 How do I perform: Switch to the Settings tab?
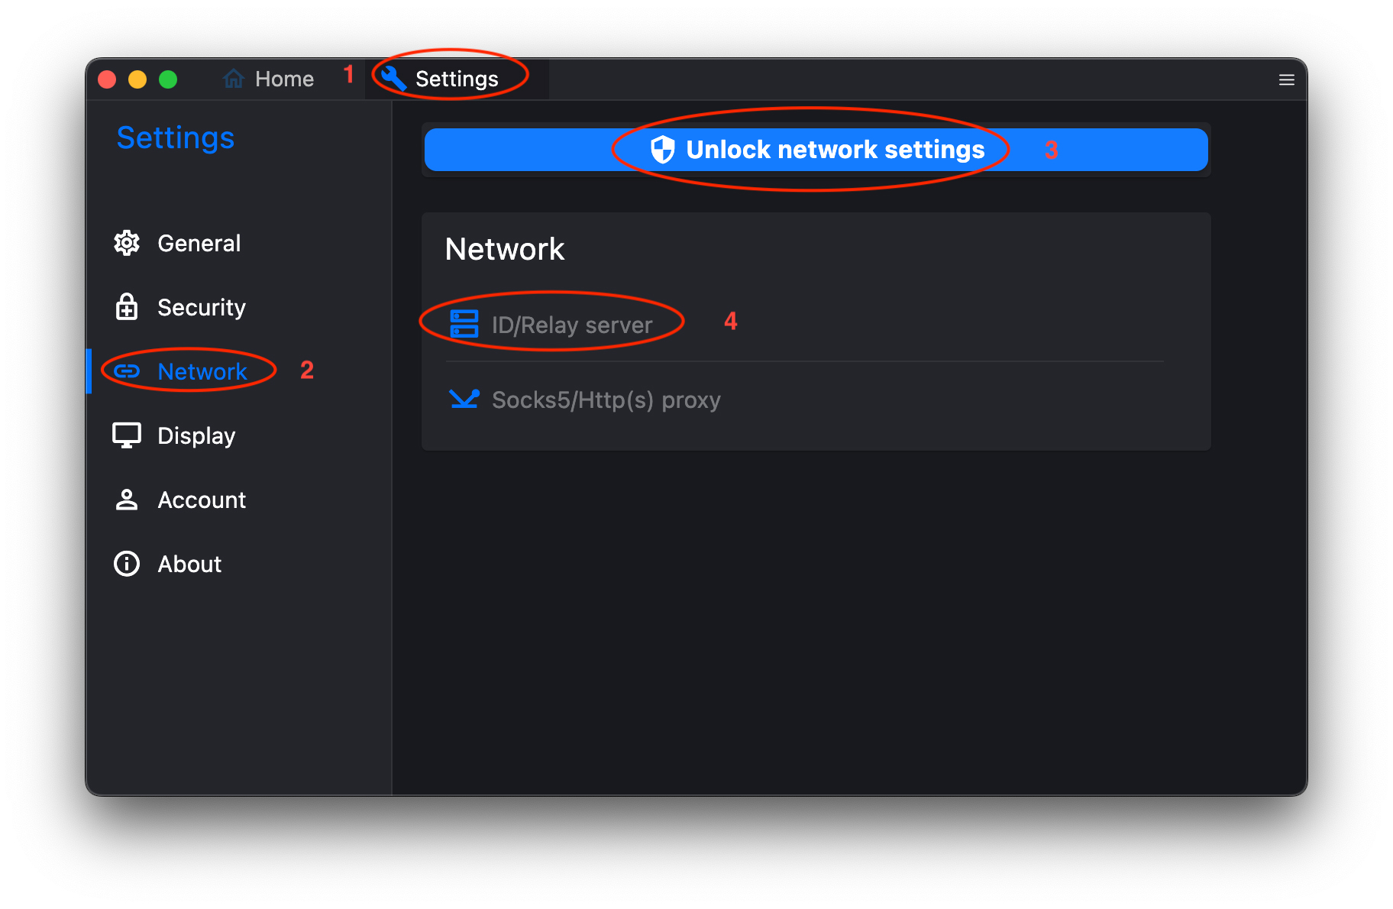click(x=456, y=79)
